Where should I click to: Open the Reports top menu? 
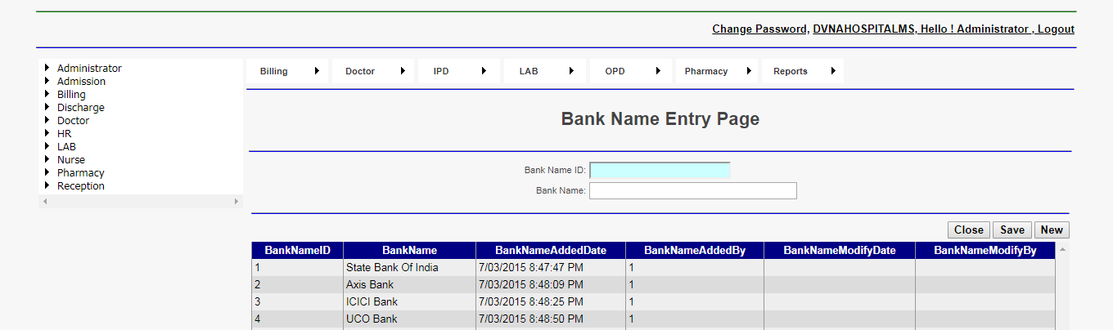(803, 71)
